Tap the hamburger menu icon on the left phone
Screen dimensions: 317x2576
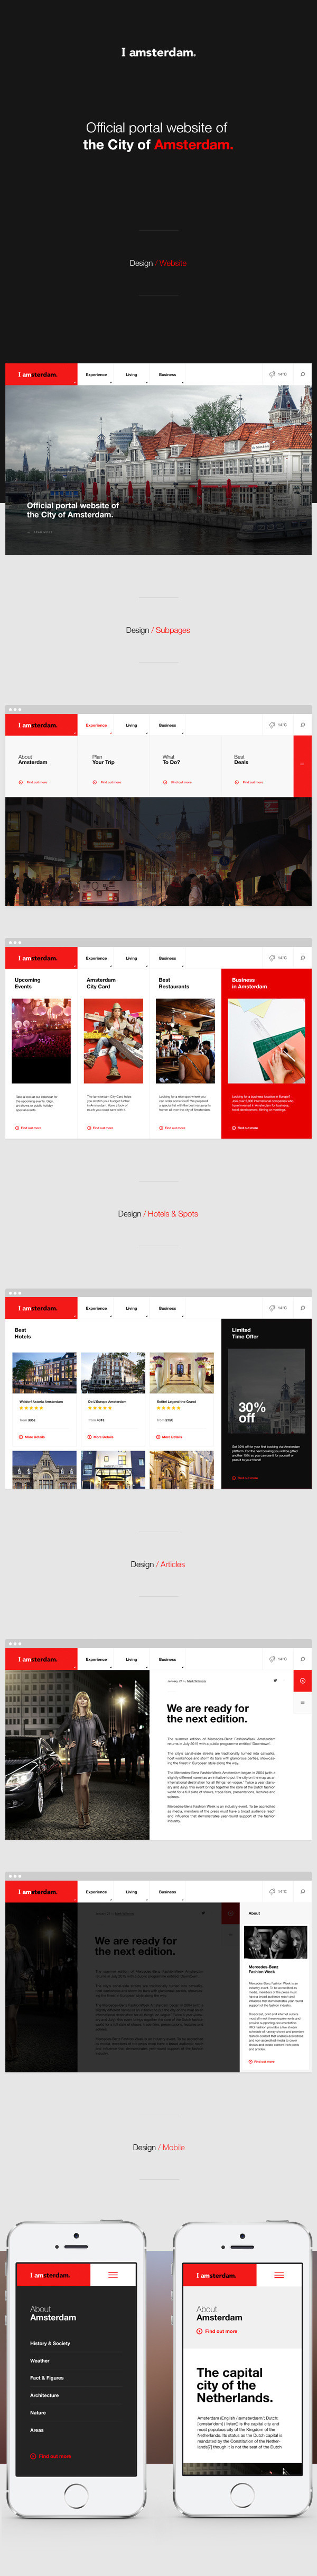[x=113, y=2275]
